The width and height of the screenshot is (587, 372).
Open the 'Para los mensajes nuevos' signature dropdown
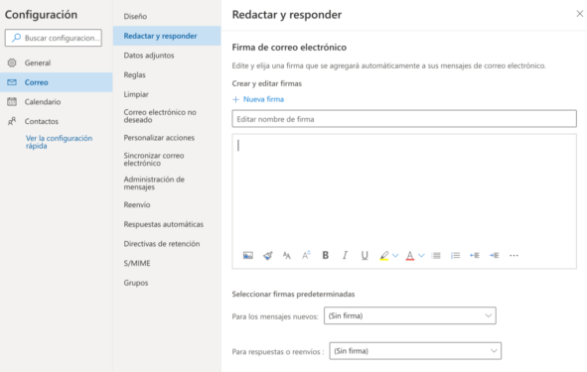click(x=410, y=315)
